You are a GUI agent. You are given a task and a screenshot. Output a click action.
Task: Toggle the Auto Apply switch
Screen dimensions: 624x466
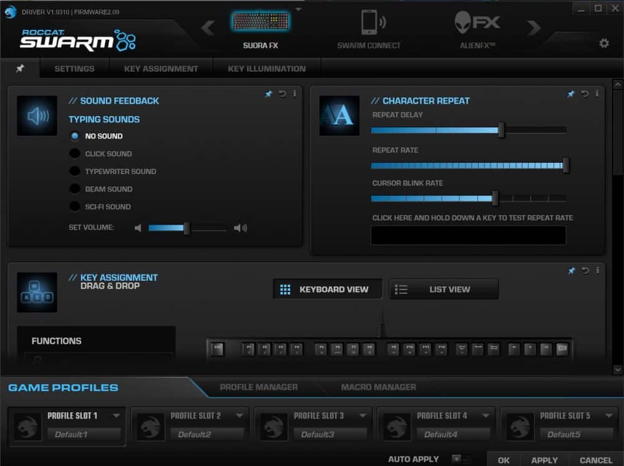coord(461,459)
